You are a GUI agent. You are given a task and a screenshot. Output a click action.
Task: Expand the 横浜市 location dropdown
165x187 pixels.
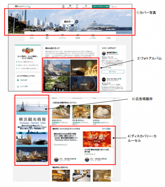click(68, 22)
